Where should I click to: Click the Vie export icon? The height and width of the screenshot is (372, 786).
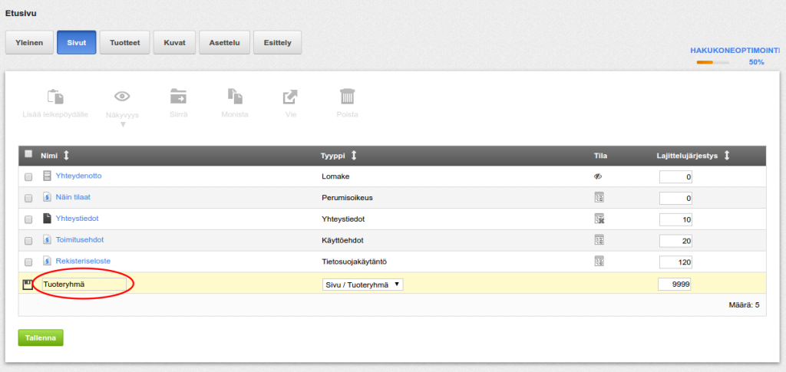click(x=290, y=97)
